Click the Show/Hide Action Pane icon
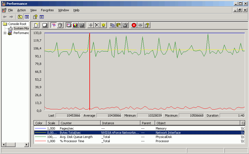The width and height of the screenshot is (249, 154). pos(42,17)
